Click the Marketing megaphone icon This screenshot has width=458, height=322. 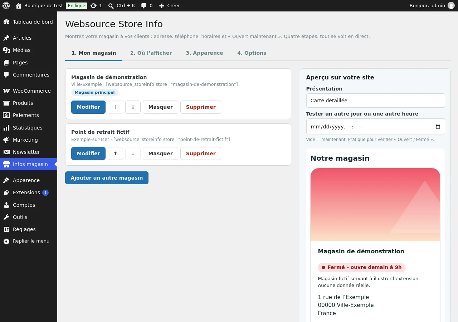tap(6, 140)
